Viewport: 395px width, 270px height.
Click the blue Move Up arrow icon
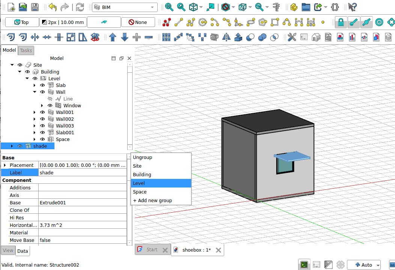pos(113,37)
